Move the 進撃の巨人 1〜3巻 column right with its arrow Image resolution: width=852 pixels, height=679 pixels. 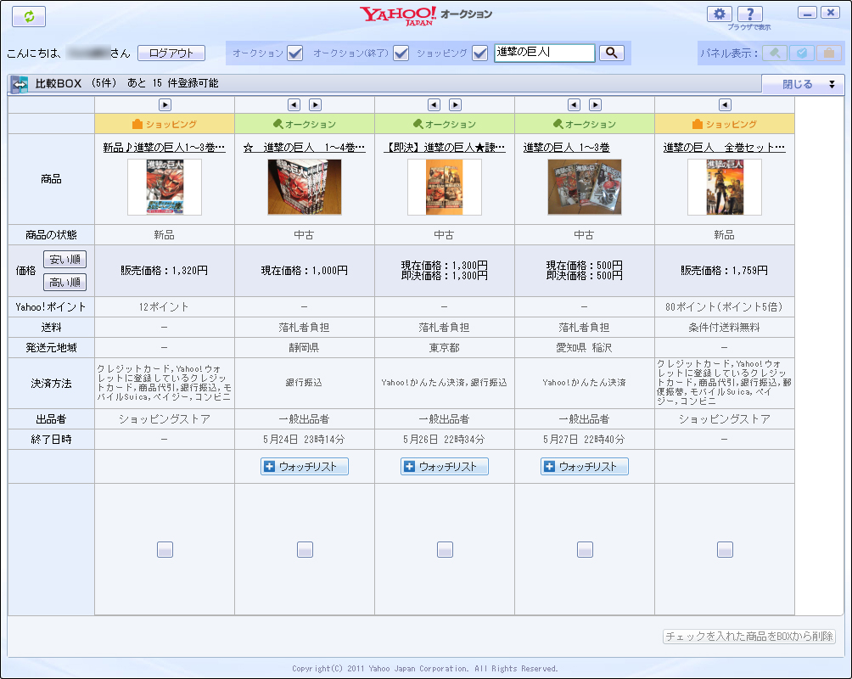pos(594,104)
